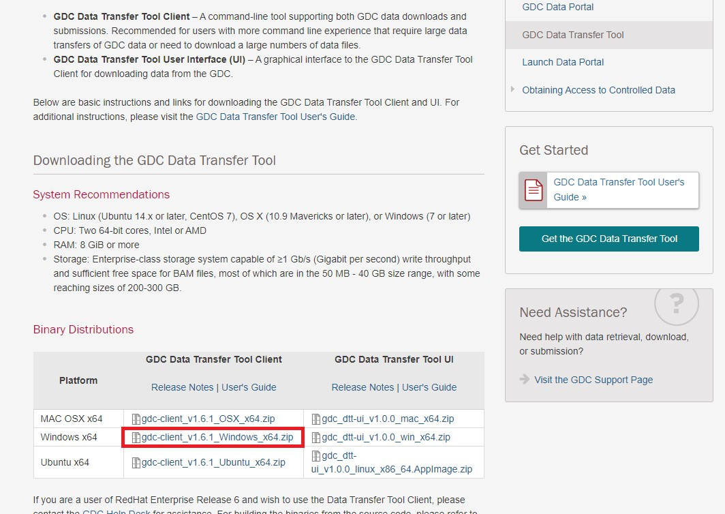
Task: Open User's Guide under Tool Client column
Action: coord(249,387)
